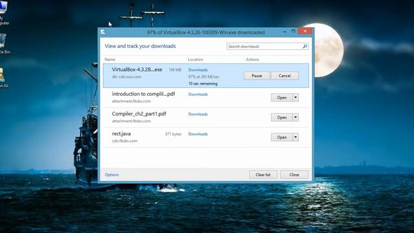Click the Actions column header
Screen dimensions: 414x233
point(252,60)
